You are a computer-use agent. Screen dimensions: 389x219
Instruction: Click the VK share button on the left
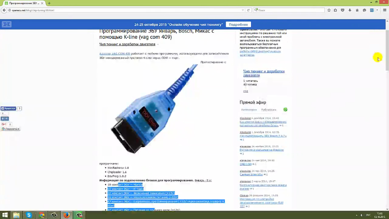5,119
